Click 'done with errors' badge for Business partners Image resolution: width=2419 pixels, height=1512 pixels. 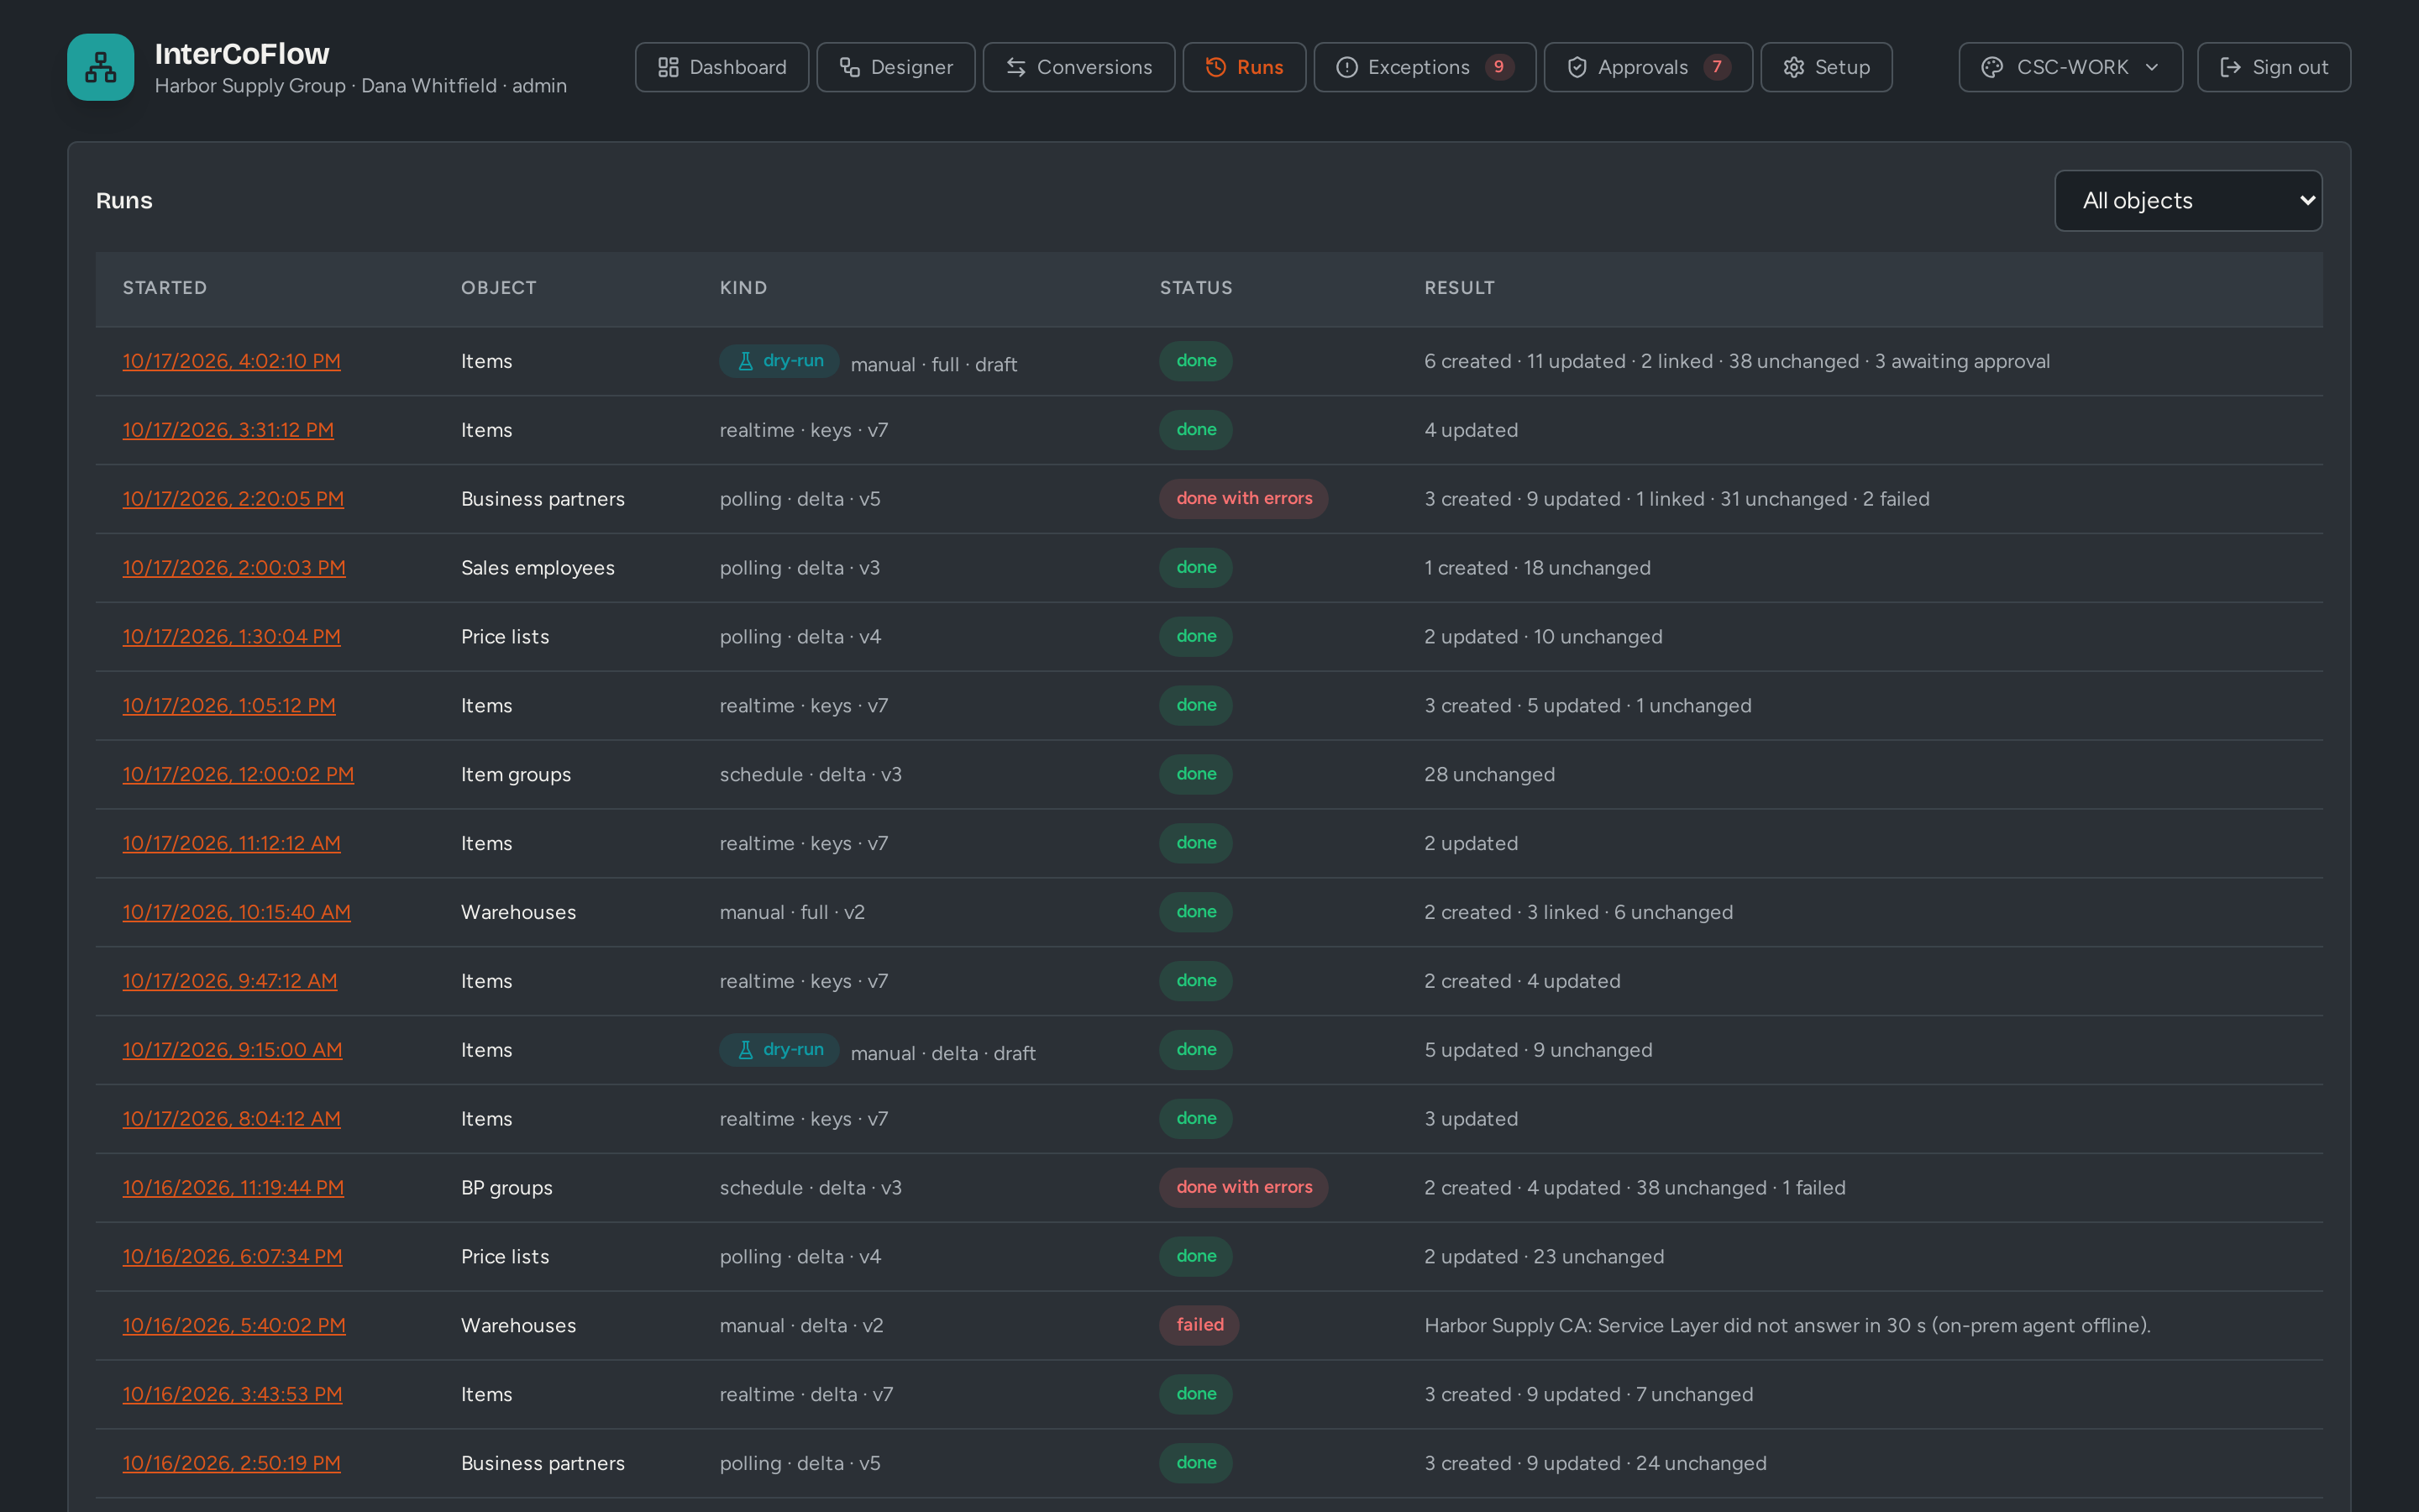point(1243,499)
